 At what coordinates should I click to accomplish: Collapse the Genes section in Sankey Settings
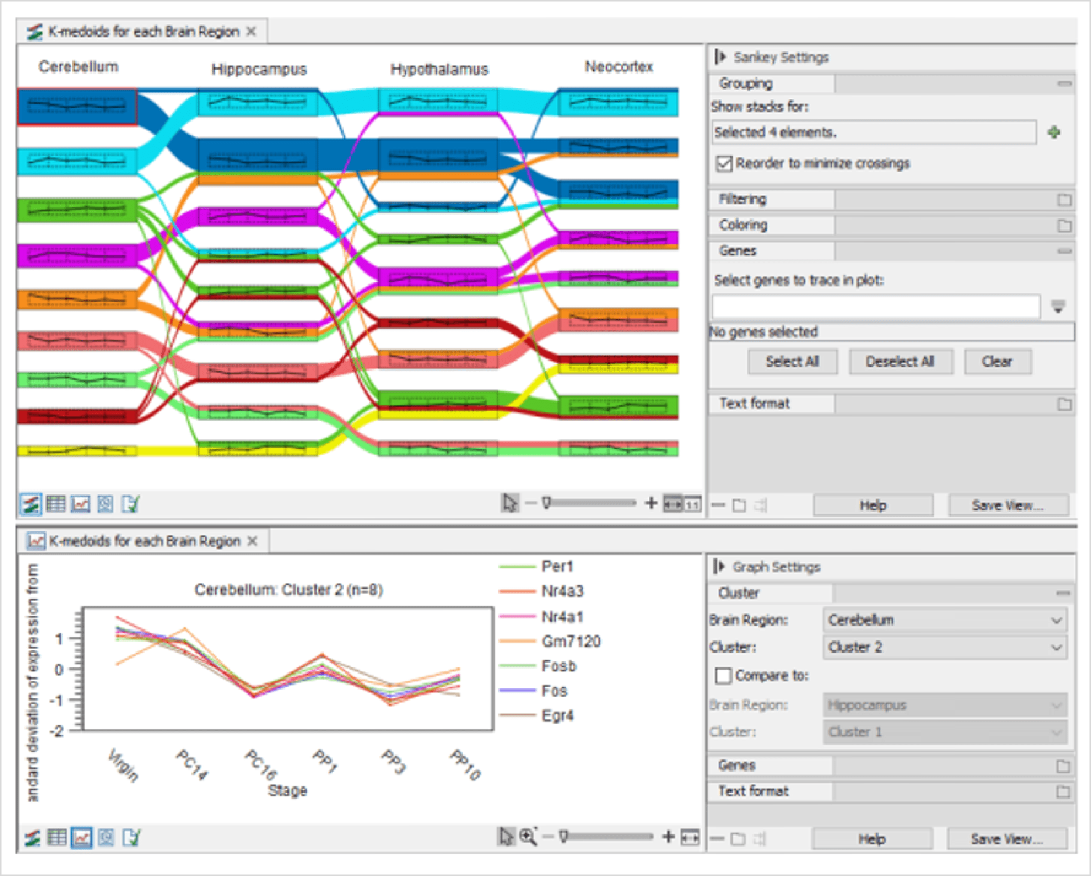pos(1064,251)
